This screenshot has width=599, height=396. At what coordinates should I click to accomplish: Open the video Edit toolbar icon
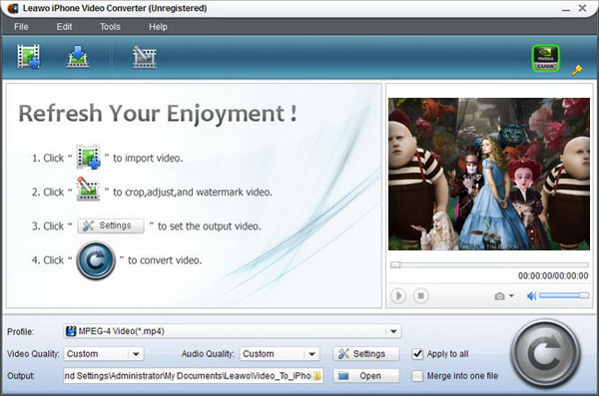point(144,57)
